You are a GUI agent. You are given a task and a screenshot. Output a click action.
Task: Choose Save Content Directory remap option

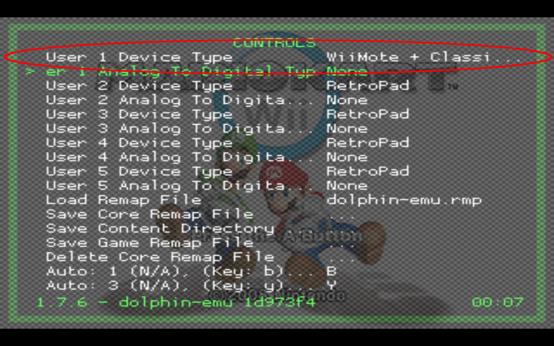160,228
